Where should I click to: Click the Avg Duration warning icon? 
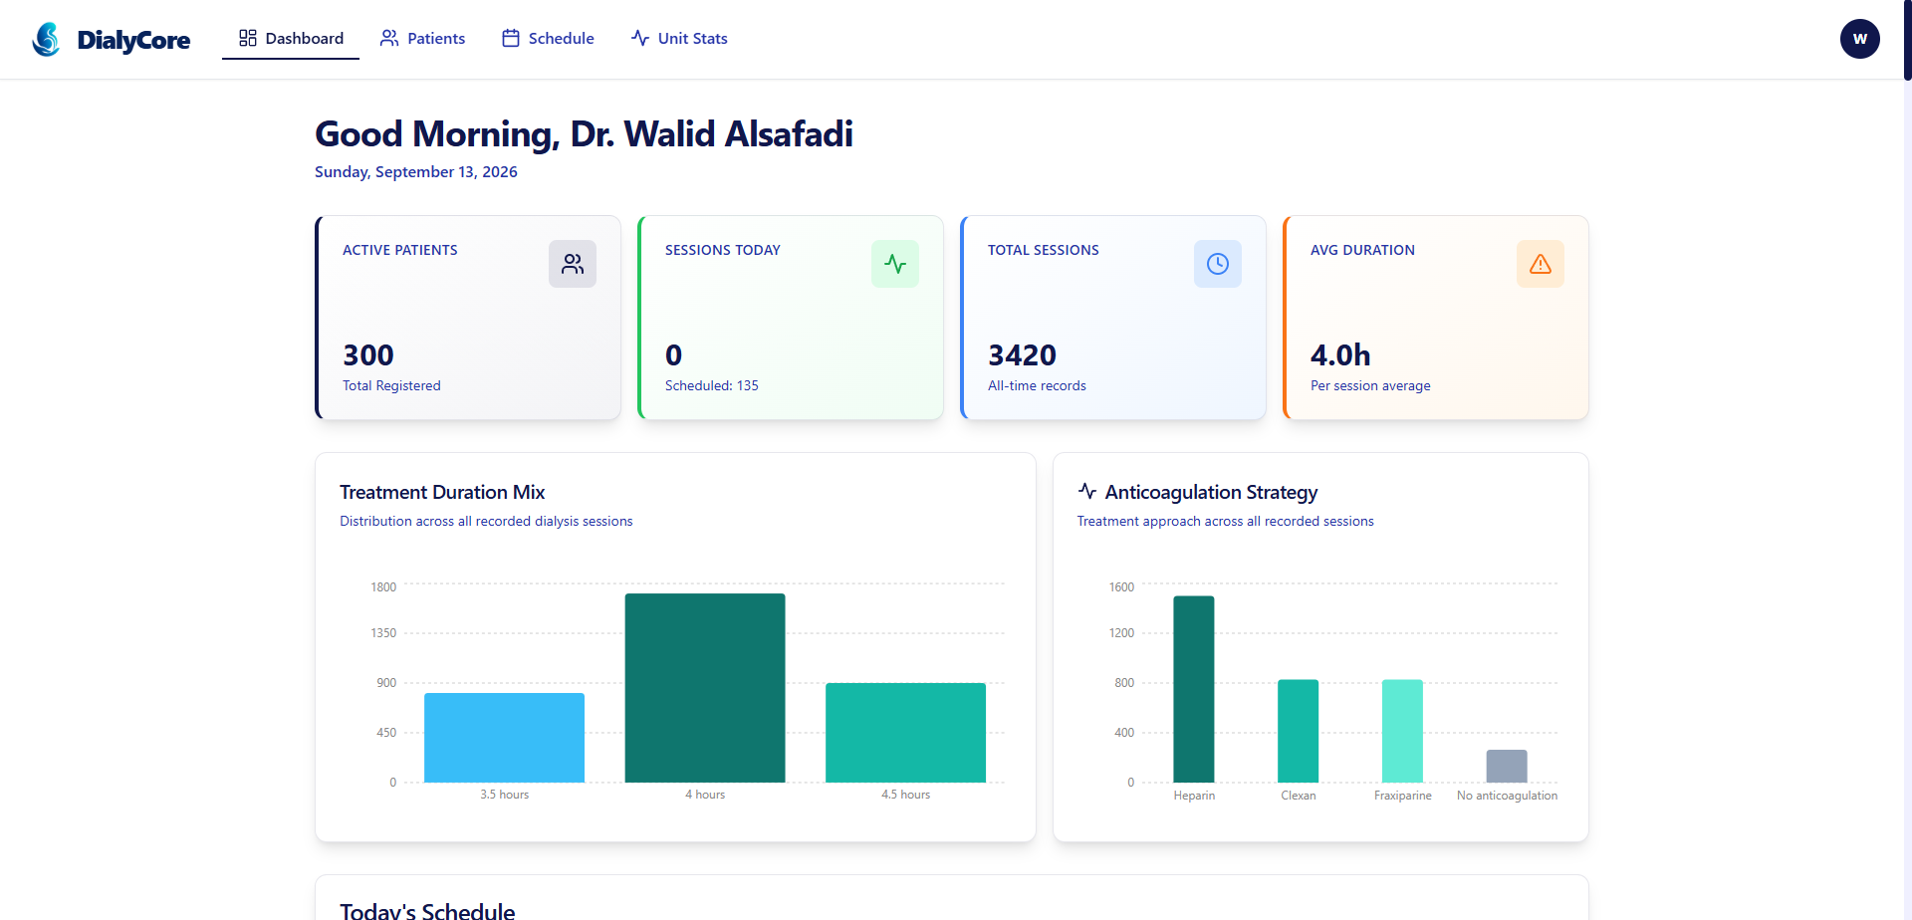pos(1541,264)
